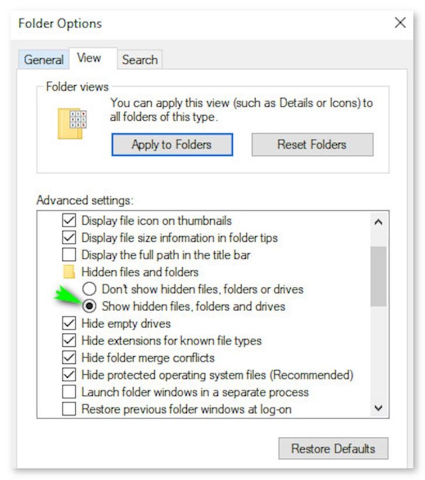Screen dimensions: 425x480
Task: Click the scroll up arrow in Advanced settings
Action: [378, 222]
